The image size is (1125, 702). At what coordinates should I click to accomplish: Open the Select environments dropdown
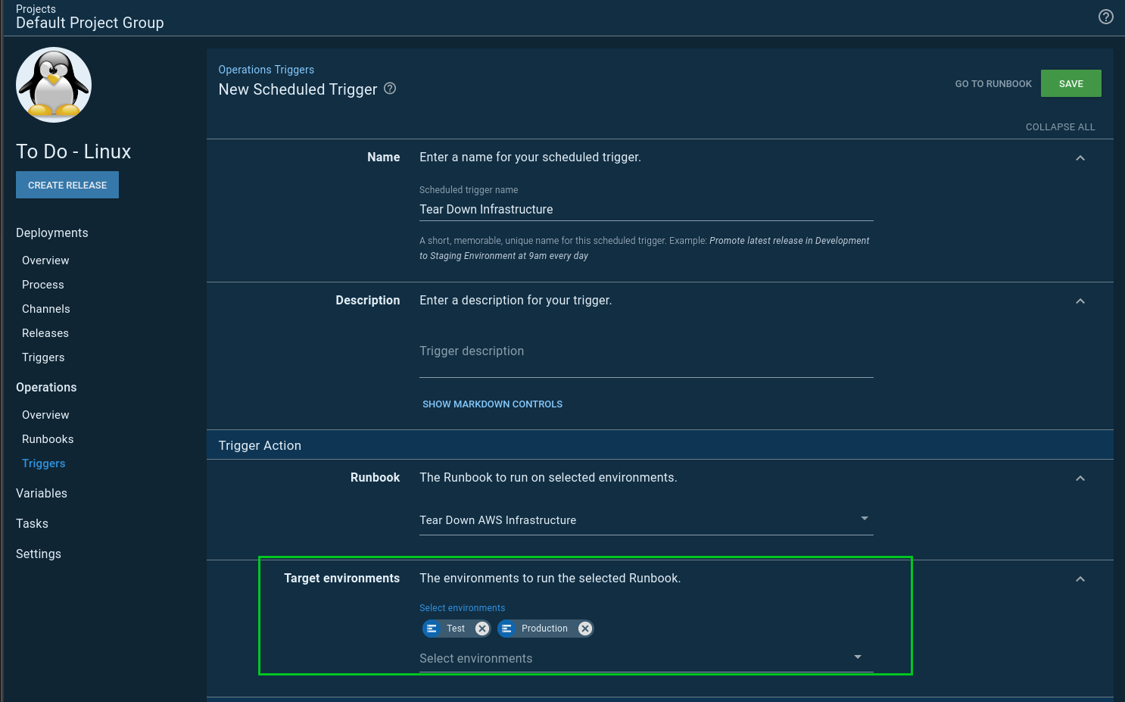(646, 658)
